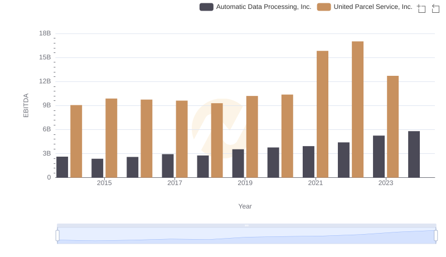Toggle United Parcel Service legend swatch
Viewport: 446px width, 257px height.
coord(324,7)
